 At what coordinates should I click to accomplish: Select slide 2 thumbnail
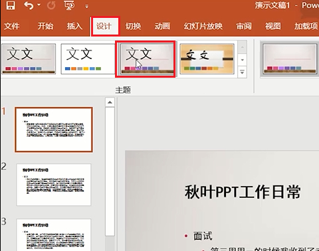[x=54, y=185]
